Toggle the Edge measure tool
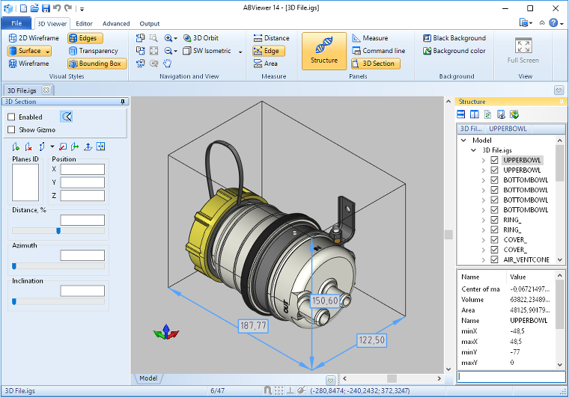 269,51
